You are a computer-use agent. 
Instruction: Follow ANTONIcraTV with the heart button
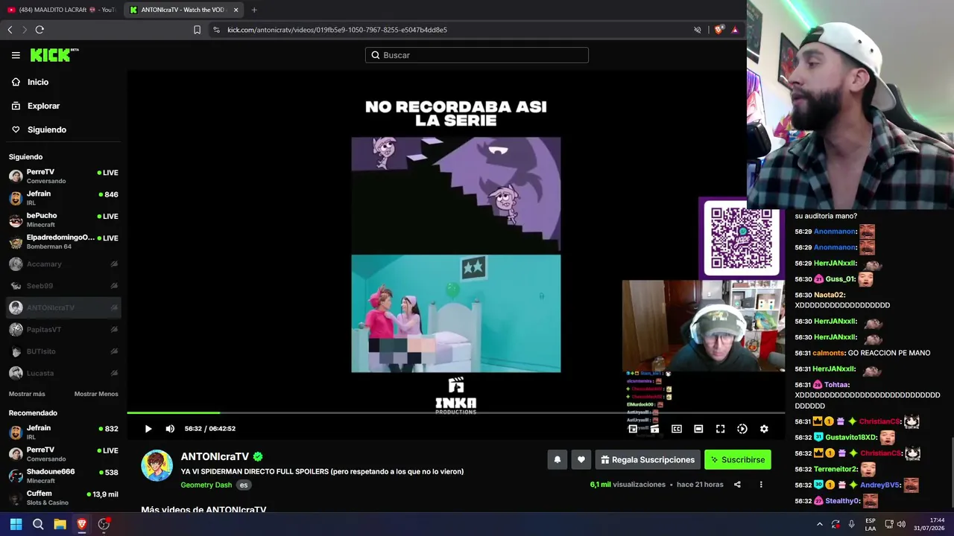581,460
